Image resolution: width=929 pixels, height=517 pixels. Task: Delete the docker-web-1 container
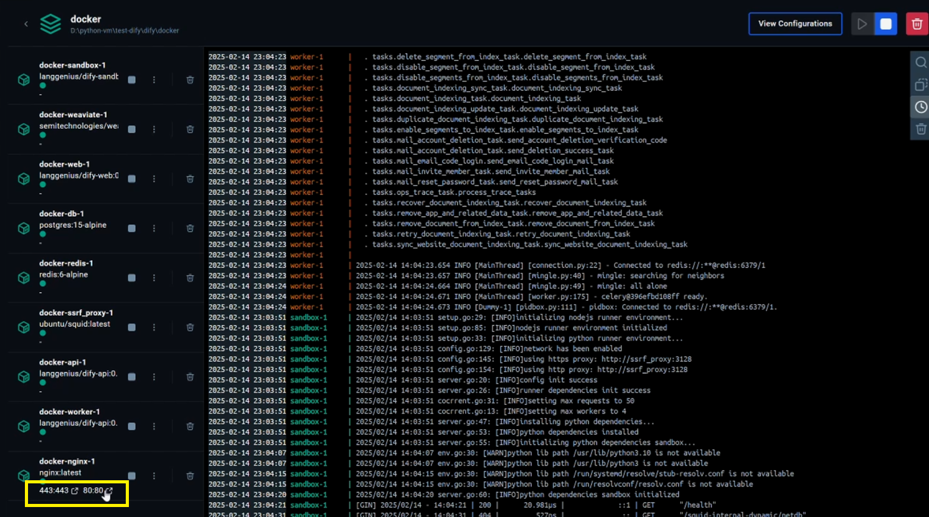coord(190,179)
